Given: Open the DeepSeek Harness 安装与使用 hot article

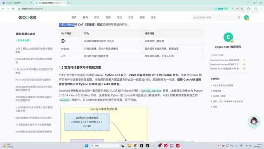Looking at the screenshot, I should [225, 60].
